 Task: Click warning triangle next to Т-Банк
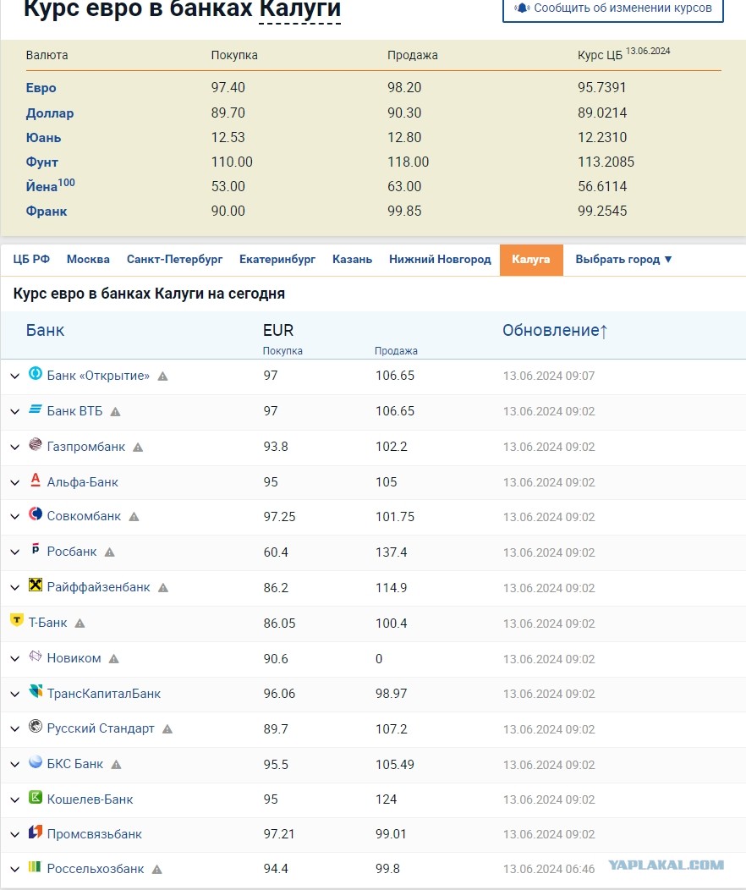point(80,624)
